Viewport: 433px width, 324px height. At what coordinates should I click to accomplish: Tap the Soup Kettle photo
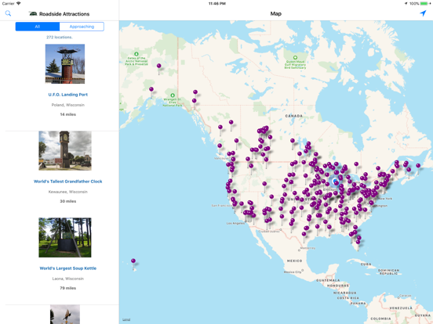click(x=65, y=237)
